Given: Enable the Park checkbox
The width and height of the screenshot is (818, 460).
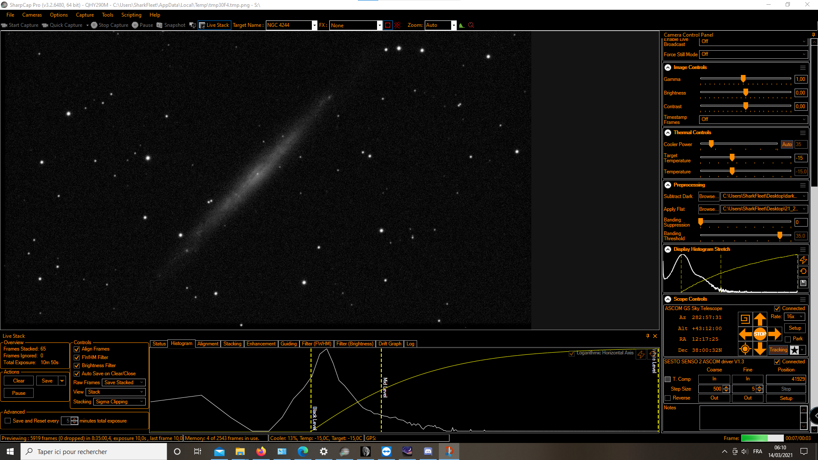Looking at the screenshot, I should pos(788,339).
